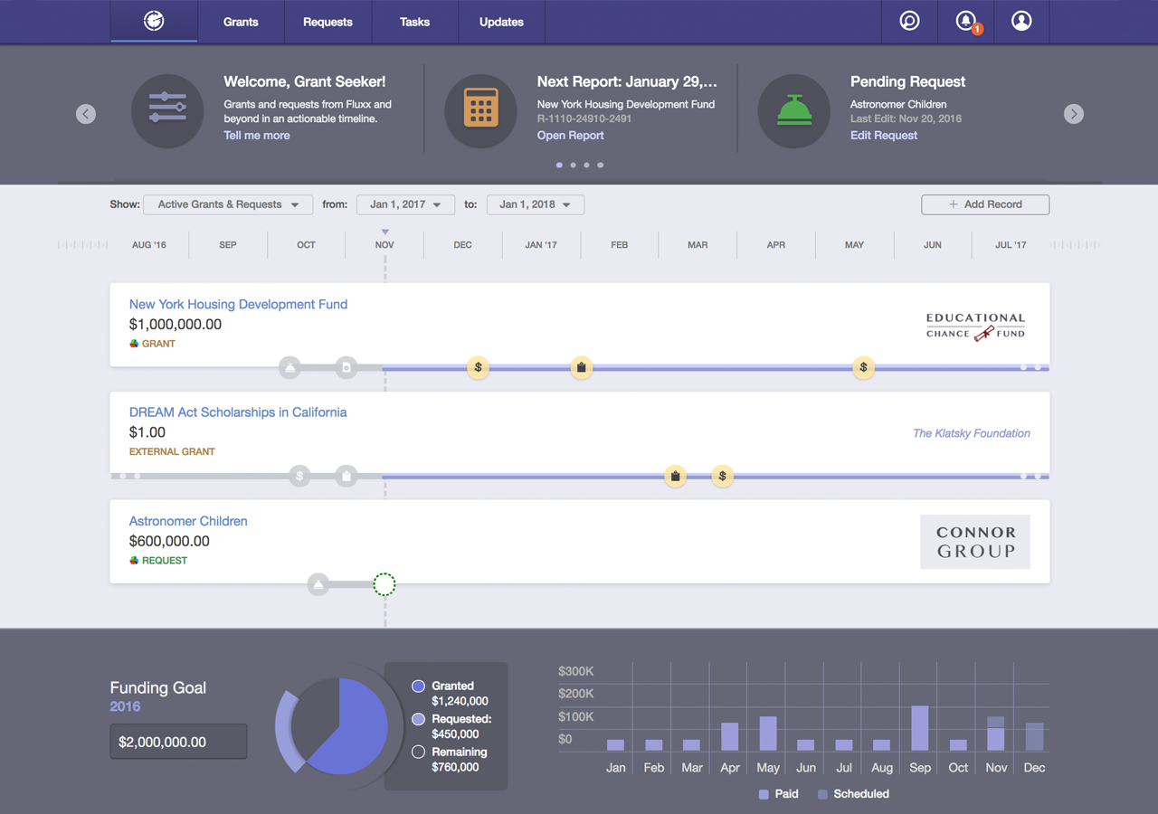Advance carousel with right arrow
Screen dimensions: 1158x814
tap(1073, 114)
